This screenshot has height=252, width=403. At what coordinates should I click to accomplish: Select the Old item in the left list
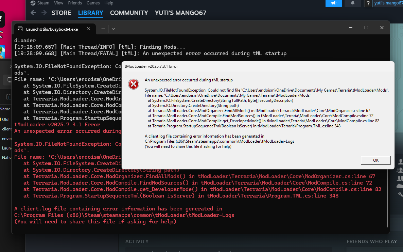coord(5,119)
